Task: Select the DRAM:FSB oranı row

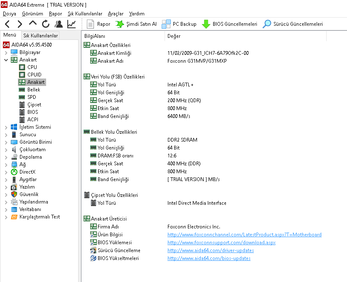Action: click(x=134, y=156)
